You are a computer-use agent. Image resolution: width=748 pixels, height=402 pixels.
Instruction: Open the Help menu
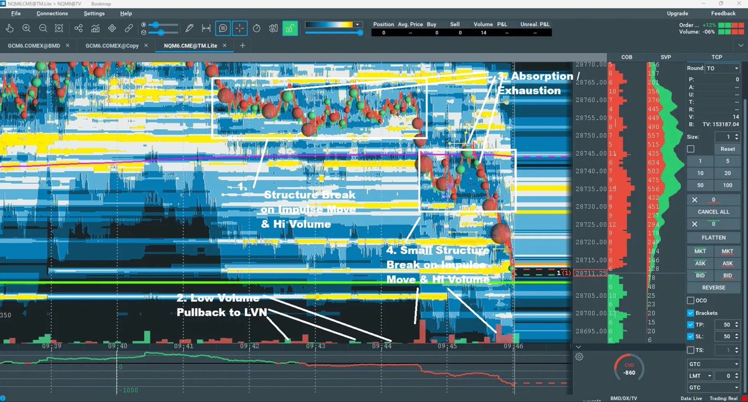pyautogui.click(x=126, y=13)
